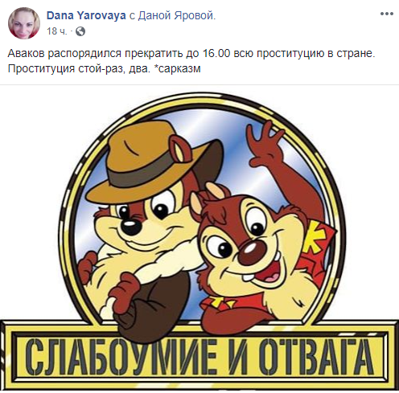Open Dana Yarovaya's profile picture
399x393 pixels.
pos(24,23)
